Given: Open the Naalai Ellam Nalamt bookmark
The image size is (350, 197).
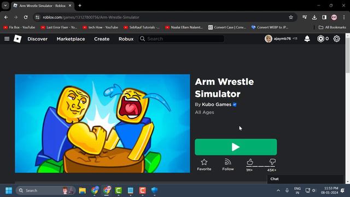Looking at the screenshot, I should coord(184,27).
